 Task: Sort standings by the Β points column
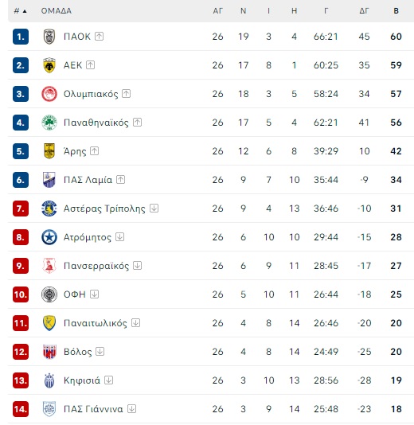coord(396,11)
